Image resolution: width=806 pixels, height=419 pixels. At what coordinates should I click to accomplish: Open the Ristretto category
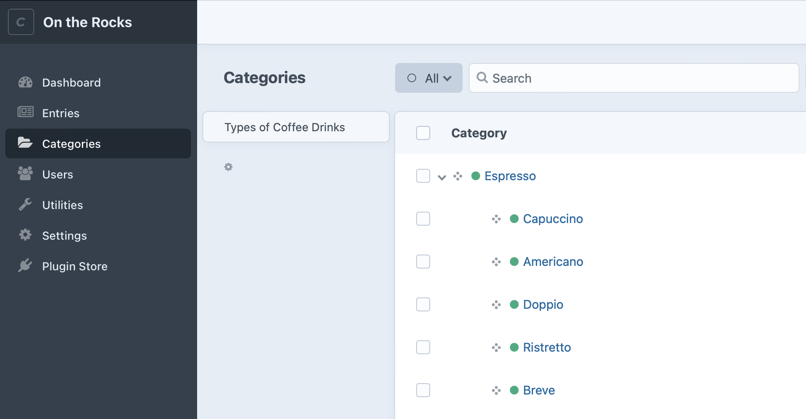547,347
